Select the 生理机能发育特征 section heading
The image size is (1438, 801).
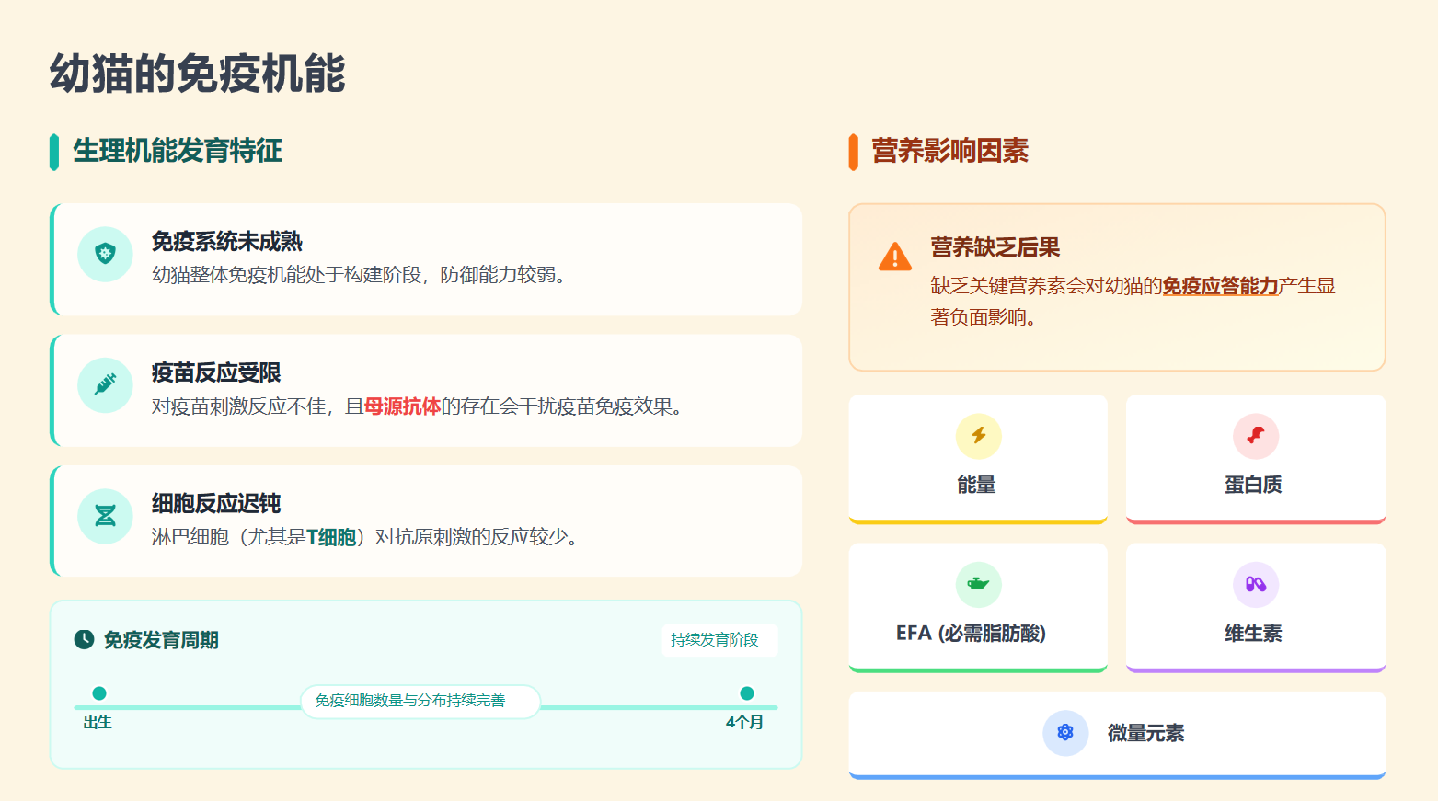coord(177,151)
